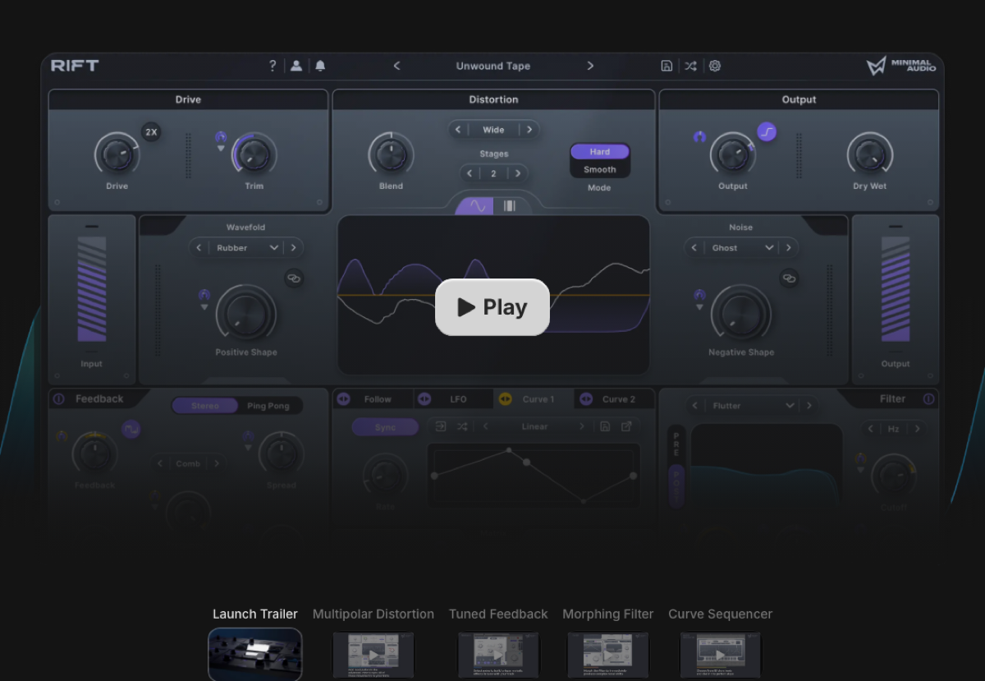
Task: Toggle the feedback sync wave icon
Action: coord(131,429)
